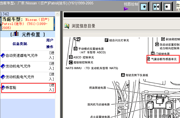Viewport: 180px width, 118px height.
Task: Click the 浏览信息目录 heading text
Action: point(84,26)
